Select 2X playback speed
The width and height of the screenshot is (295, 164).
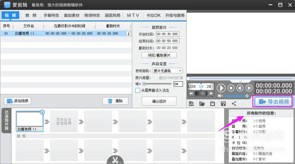[209, 86]
